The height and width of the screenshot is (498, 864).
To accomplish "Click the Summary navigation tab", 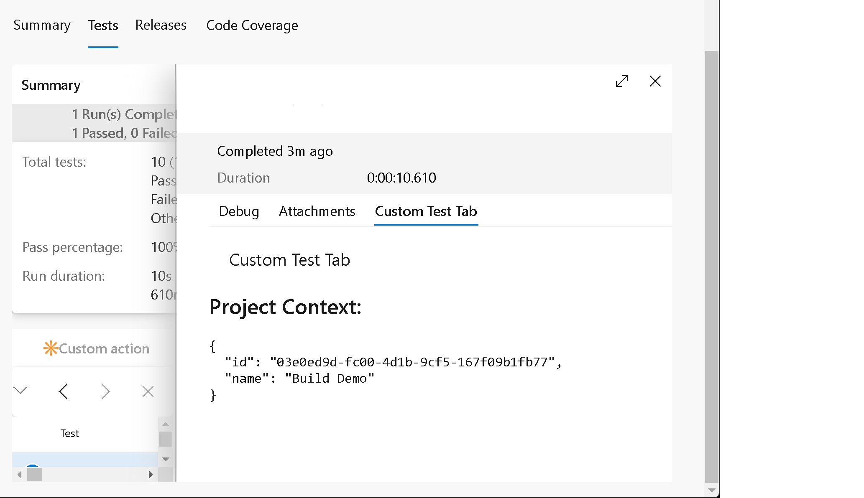I will point(41,25).
